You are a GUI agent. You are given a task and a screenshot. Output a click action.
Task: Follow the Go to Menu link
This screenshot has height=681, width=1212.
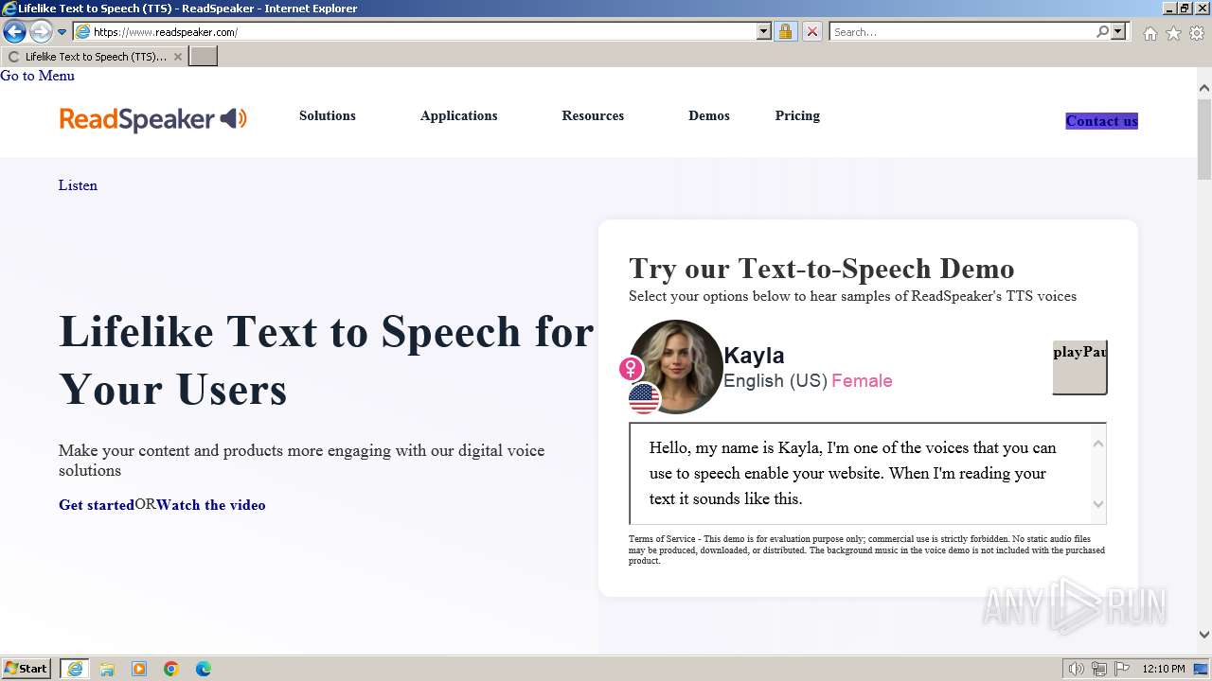[x=37, y=76]
